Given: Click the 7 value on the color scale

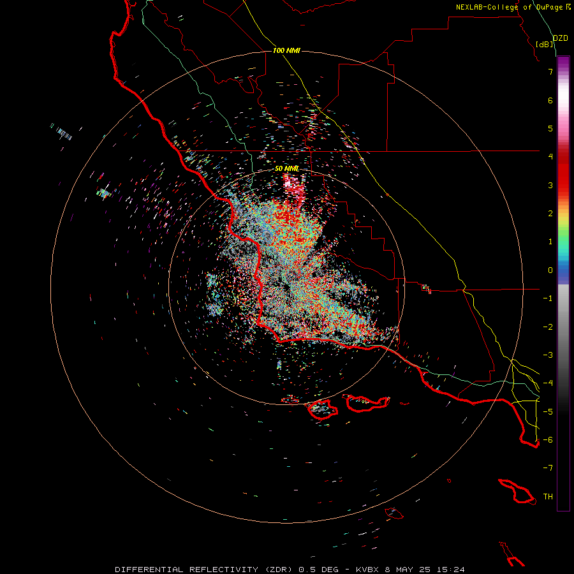Looking at the screenshot, I should pos(550,71).
